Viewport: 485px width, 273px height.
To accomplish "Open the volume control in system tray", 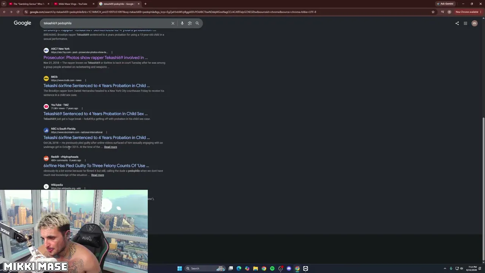I will [x=461, y=268].
